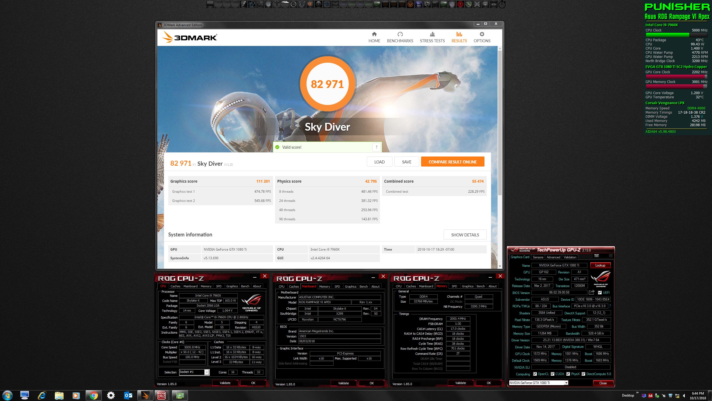
Task: Open Internet Explorer from the taskbar
Action: click(x=42, y=395)
